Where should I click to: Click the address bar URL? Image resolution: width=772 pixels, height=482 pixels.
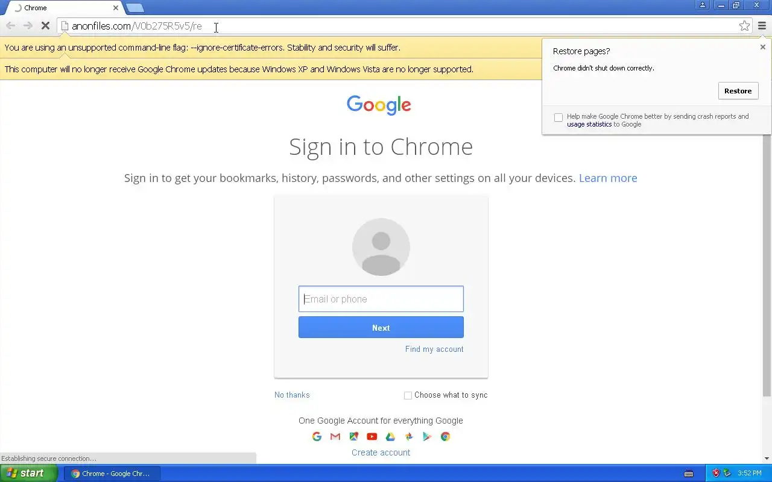(x=137, y=26)
